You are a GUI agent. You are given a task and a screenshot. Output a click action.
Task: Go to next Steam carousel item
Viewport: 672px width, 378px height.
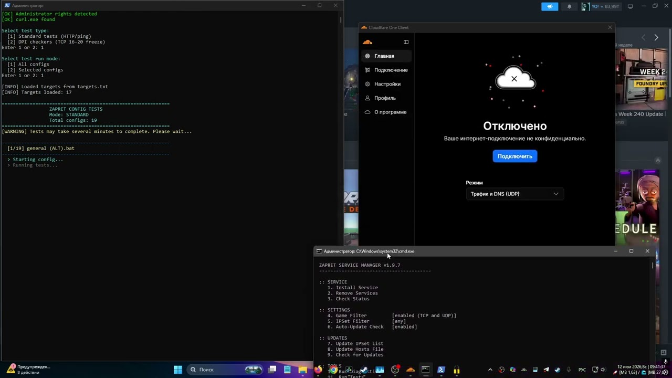click(656, 37)
